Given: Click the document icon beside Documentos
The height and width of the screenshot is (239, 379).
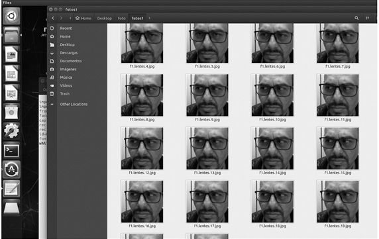Looking at the screenshot, I should tap(52, 61).
